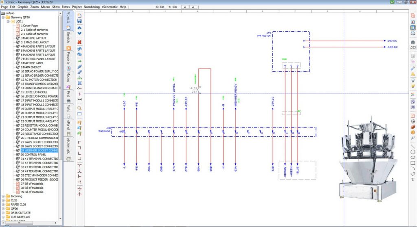
Task: Expand the RAPID CL26 folder
Action: tap(3, 204)
